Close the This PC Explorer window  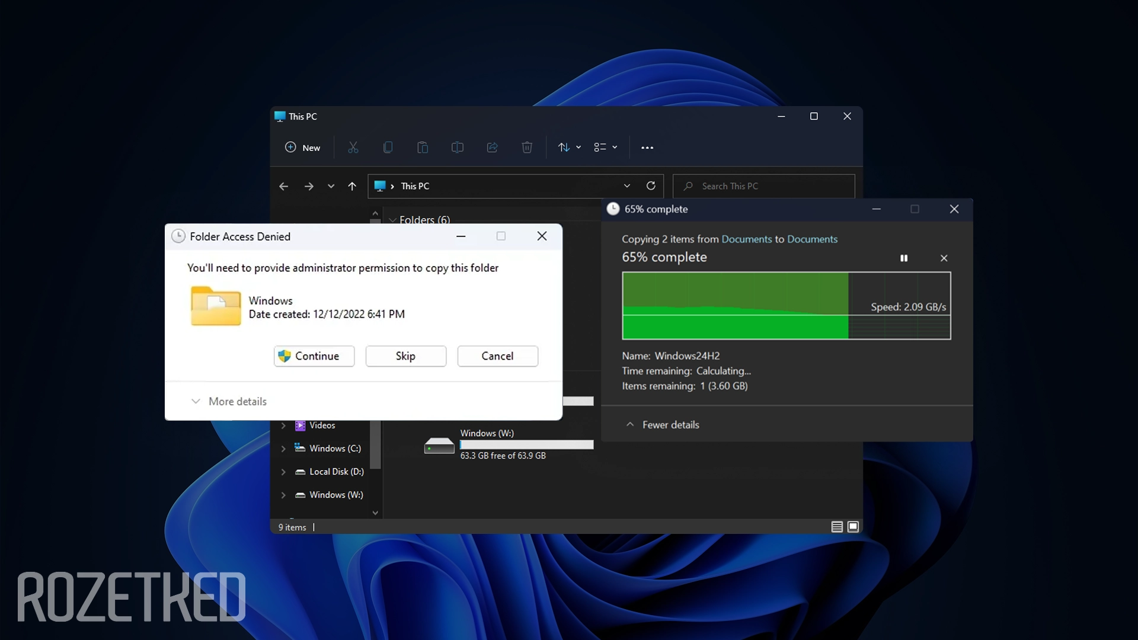(x=847, y=116)
